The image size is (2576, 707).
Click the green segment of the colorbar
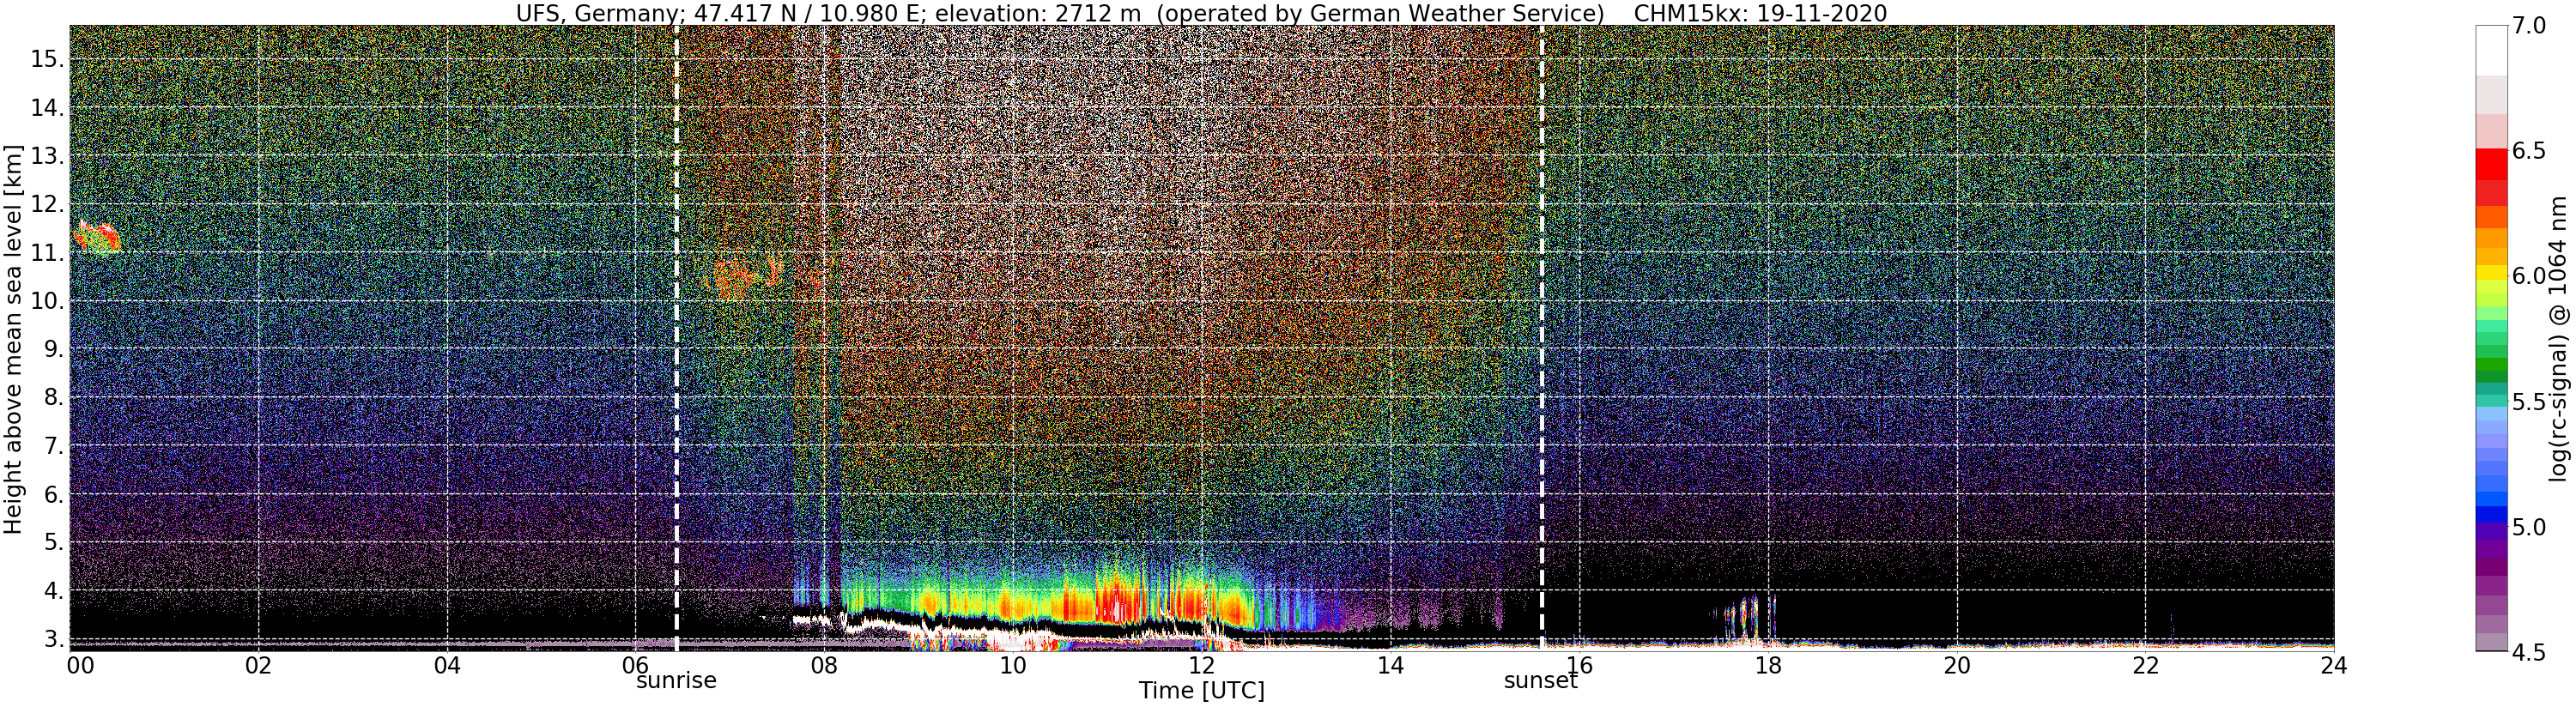tap(2490, 365)
